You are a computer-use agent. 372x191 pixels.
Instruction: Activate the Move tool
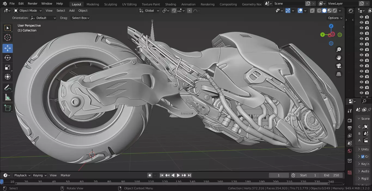click(8, 48)
